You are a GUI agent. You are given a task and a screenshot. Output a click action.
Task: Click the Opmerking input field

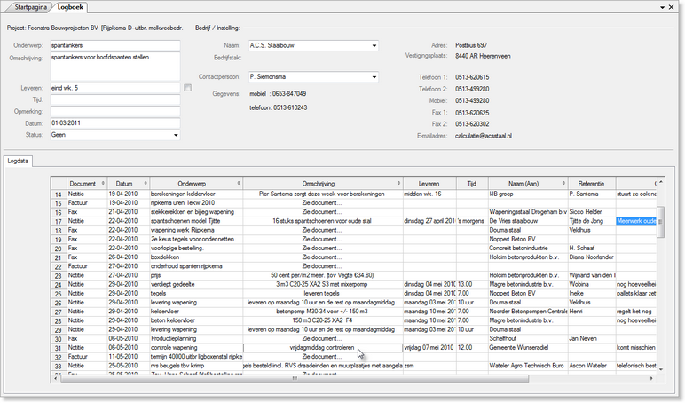pyautogui.click(x=114, y=112)
